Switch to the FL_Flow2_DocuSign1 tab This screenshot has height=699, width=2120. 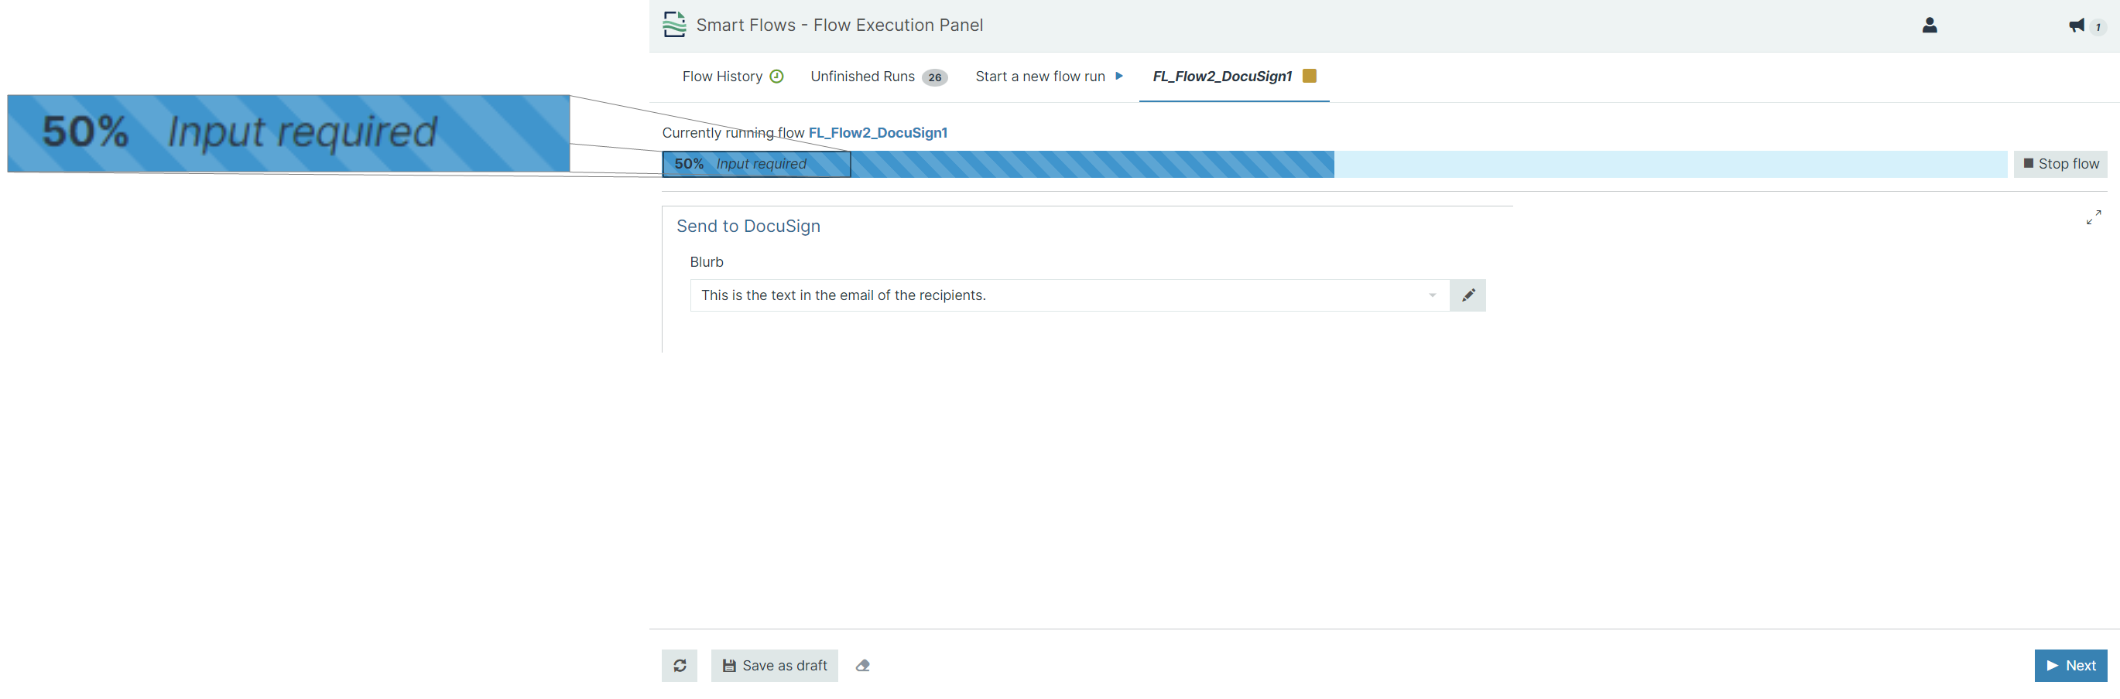[x=1234, y=77]
